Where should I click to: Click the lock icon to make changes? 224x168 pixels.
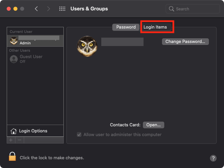point(12,157)
